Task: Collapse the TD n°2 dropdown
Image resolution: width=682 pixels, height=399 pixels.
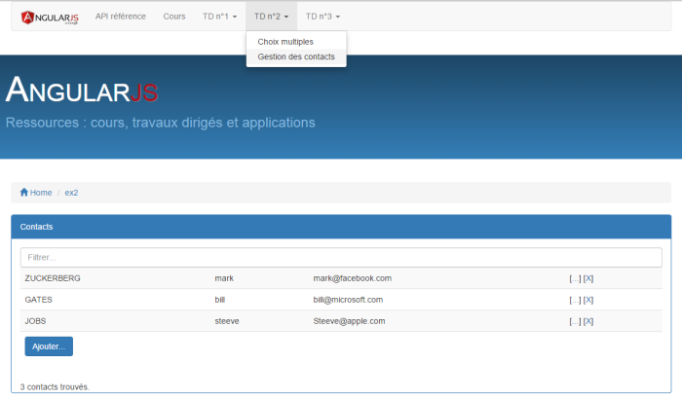Action: [272, 17]
